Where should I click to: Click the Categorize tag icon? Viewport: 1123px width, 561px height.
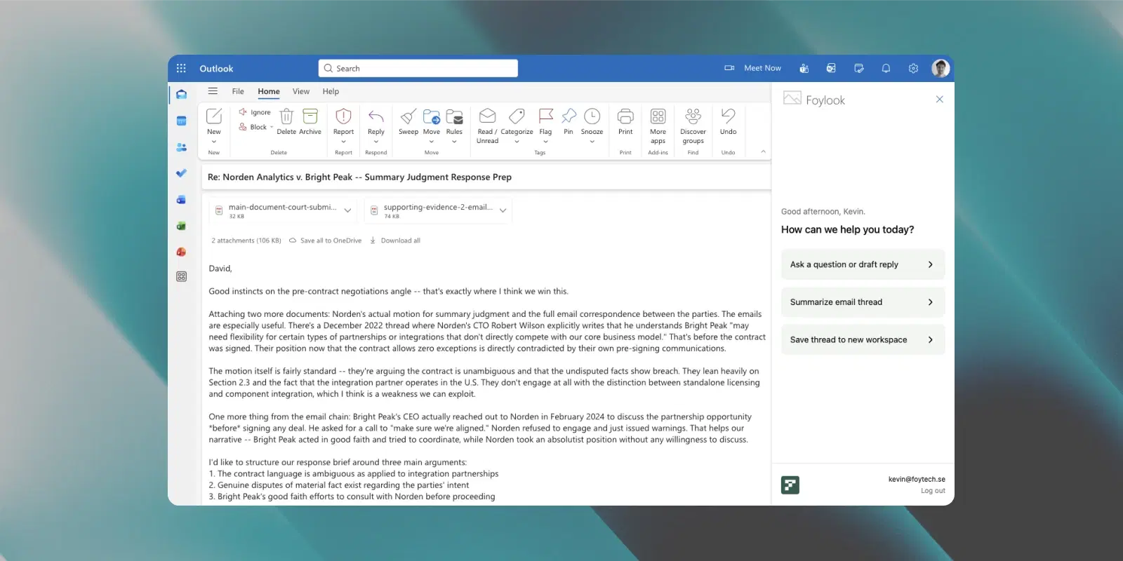(517, 116)
